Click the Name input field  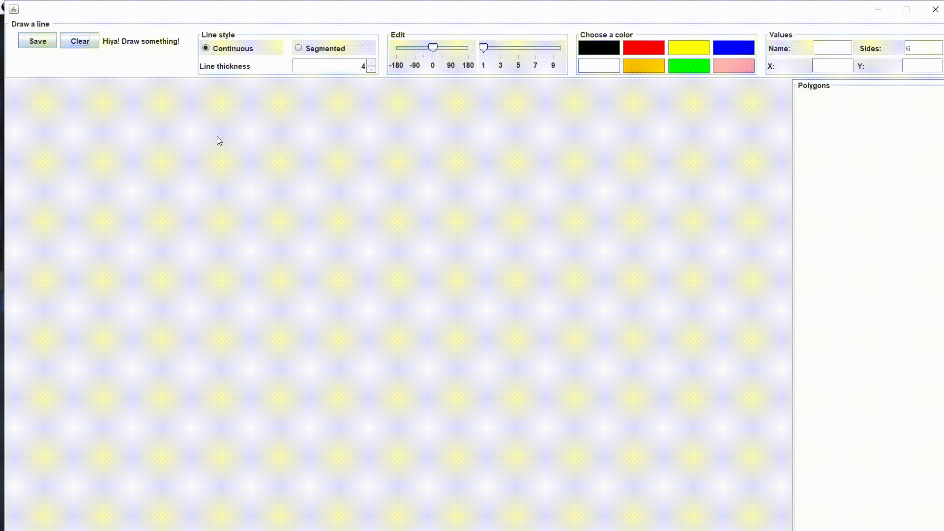tap(832, 48)
